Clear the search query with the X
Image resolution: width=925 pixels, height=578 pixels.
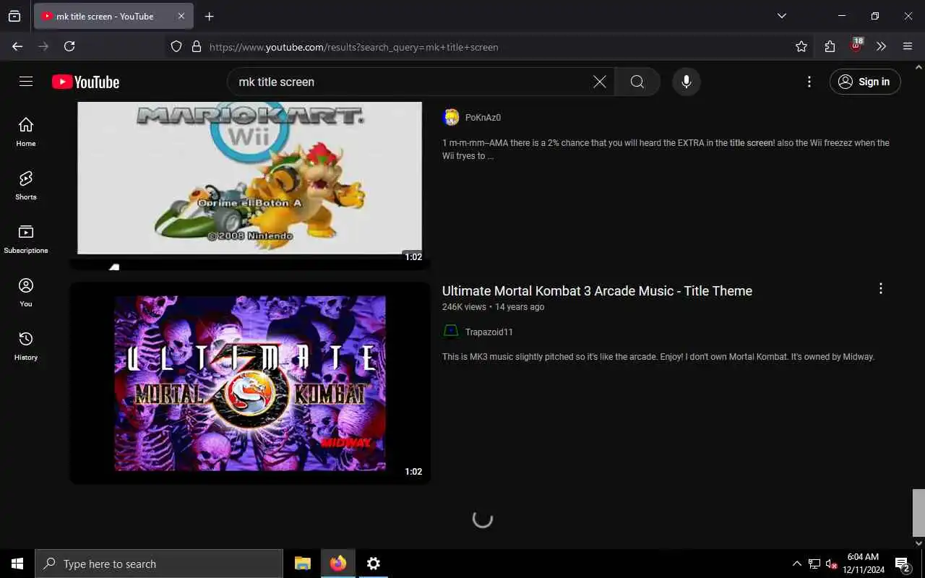click(x=600, y=82)
